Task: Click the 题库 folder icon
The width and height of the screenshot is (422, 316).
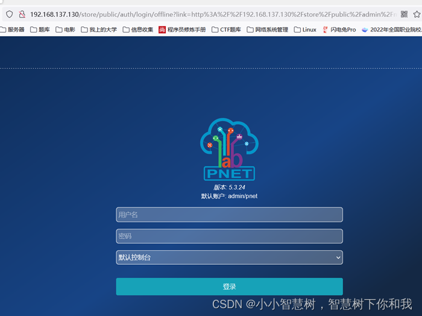Action: coord(33,30)
